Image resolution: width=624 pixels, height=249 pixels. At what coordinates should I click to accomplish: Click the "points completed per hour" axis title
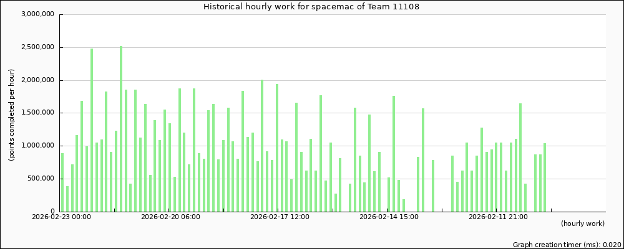pos(12,113)
